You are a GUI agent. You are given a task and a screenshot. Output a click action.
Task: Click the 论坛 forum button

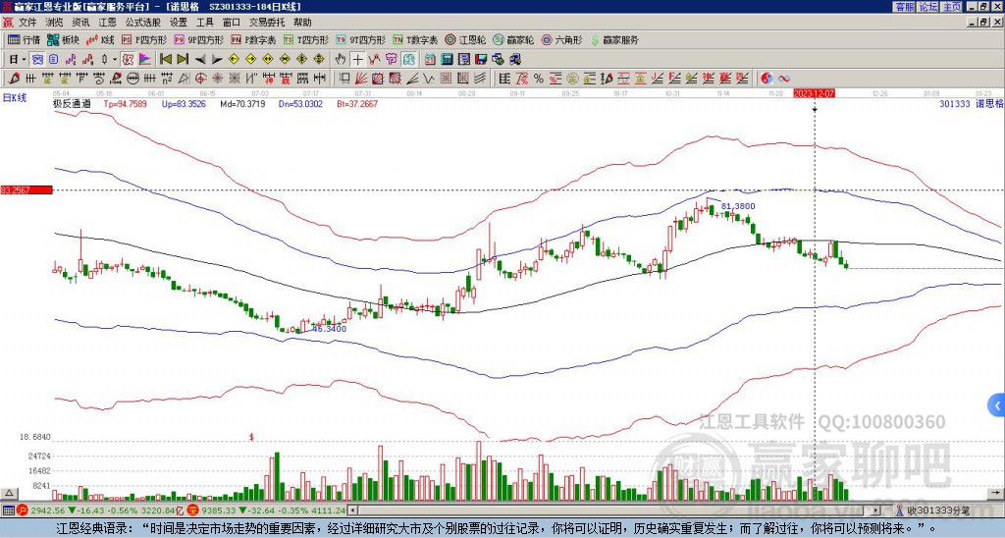(927, 7)
